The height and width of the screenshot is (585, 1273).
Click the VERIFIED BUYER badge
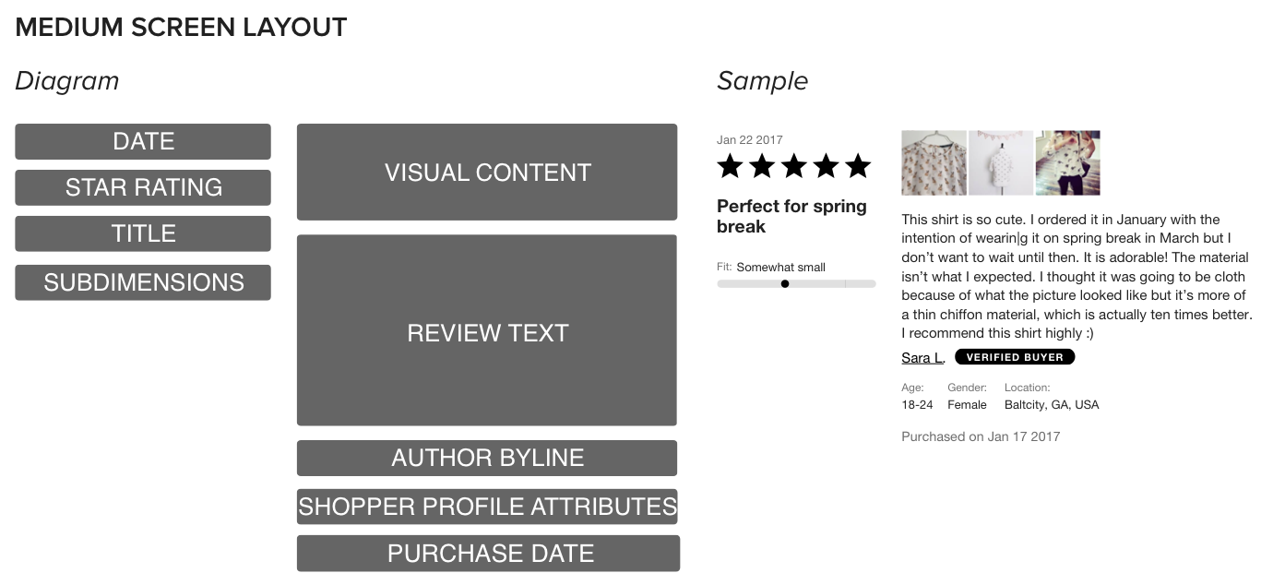[x=1015, y=357]
